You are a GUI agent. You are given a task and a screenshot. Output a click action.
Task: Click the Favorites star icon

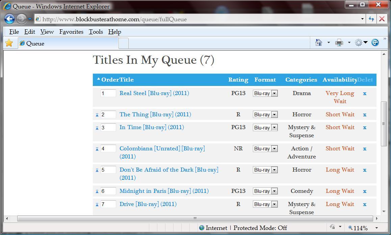click(9, 43)
